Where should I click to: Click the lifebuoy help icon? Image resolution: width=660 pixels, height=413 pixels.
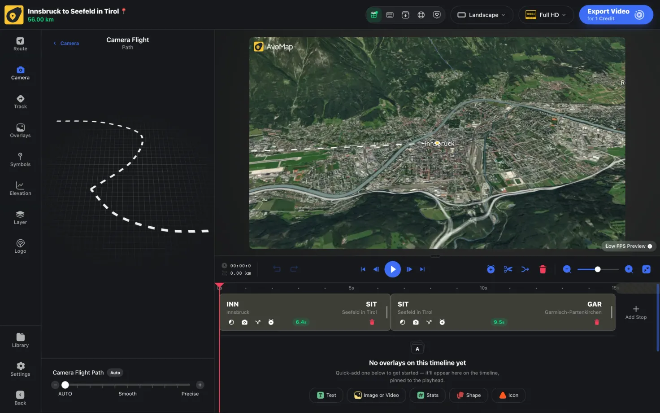pos(421,15)
